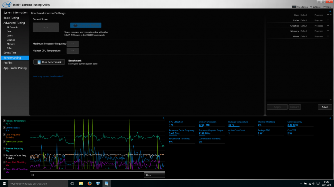The height and width of the screenshot is (187, 334).
Task: Expand the Core settings row chevron
Action: (328, 15)
